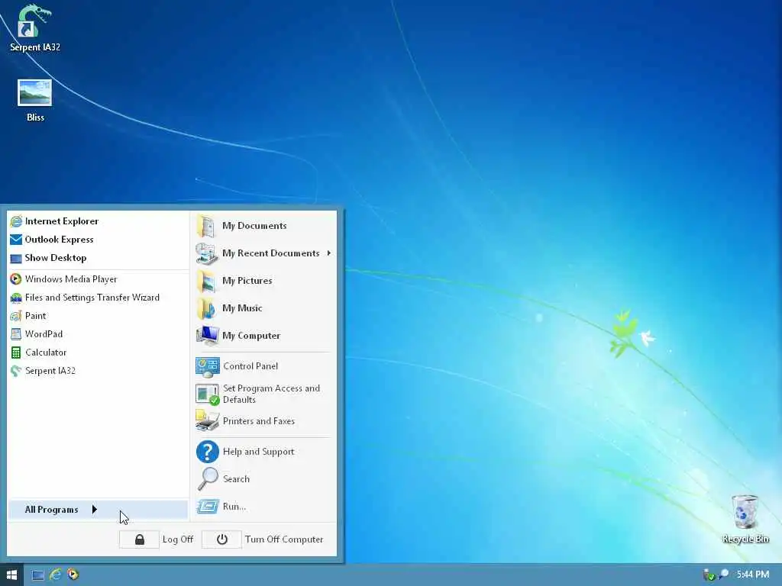The image size is (782, 586).
Task: Click the Outlook Express envelope icon
Action: coord(16,240)
